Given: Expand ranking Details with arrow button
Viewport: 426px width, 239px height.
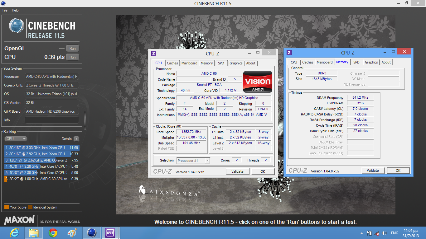Looking at the screenshot, I should 76,139.
